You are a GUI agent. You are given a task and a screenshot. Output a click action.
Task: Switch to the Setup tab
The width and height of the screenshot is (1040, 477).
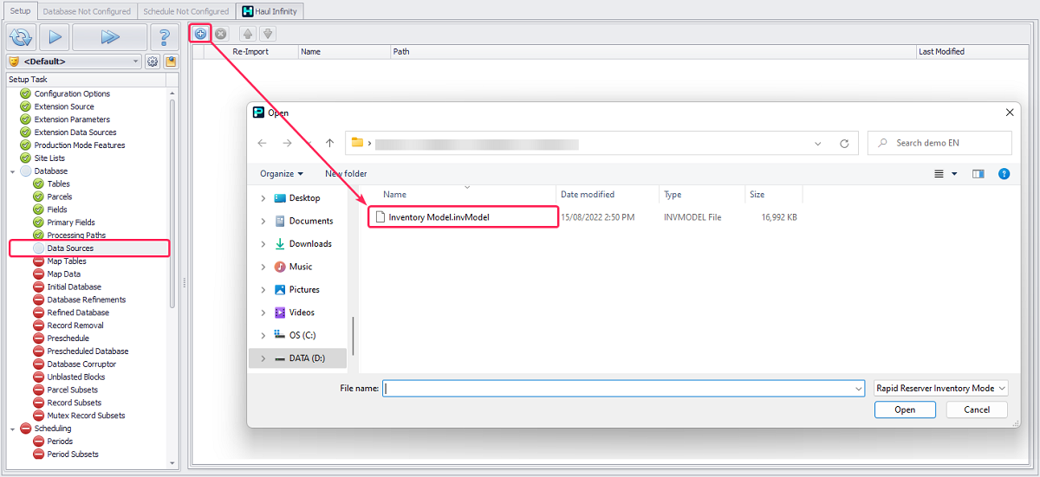20,10
